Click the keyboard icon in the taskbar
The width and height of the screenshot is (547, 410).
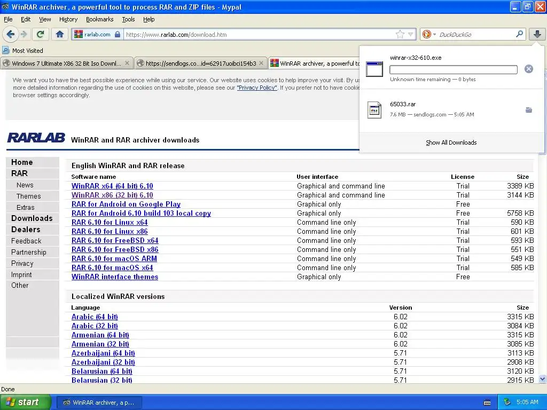tap(487, 403)
